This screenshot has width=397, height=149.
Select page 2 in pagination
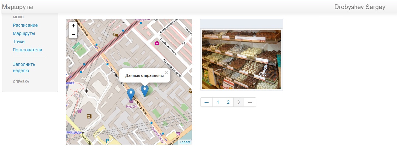[x=228, y=102]
